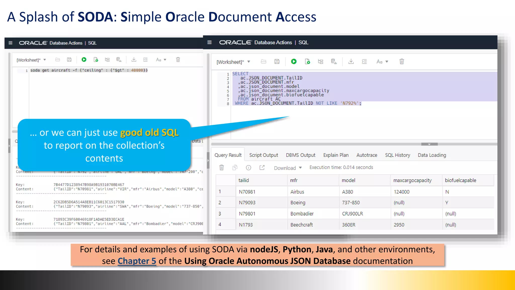Run statement in left SQL worksheet

pos(84,60)
